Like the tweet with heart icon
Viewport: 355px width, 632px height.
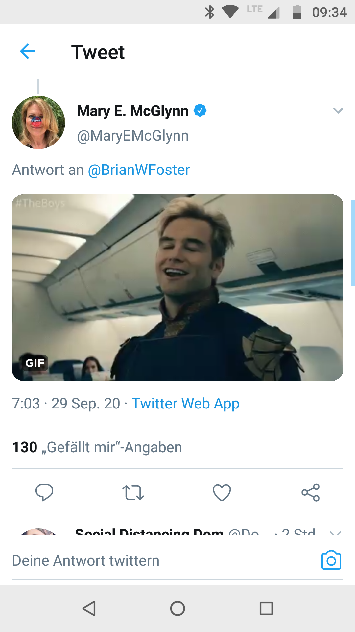point(222,492)
